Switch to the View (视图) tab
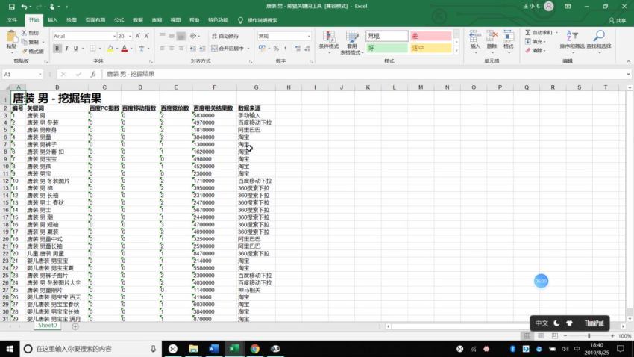Screen dimensions: 634x357 [175, 20]
